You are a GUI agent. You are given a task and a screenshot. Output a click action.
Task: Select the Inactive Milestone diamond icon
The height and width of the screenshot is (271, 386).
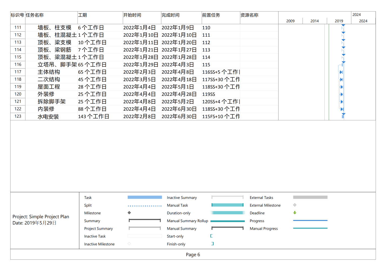coord(129,244)
